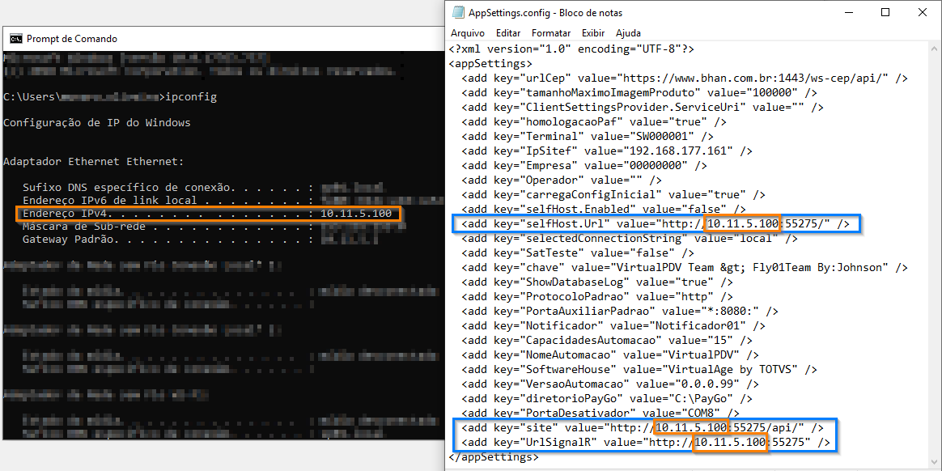942x471 pixels.
Task: Click the 'tamanhoMaximoImagemProduto' line
Action: [639, 92]
